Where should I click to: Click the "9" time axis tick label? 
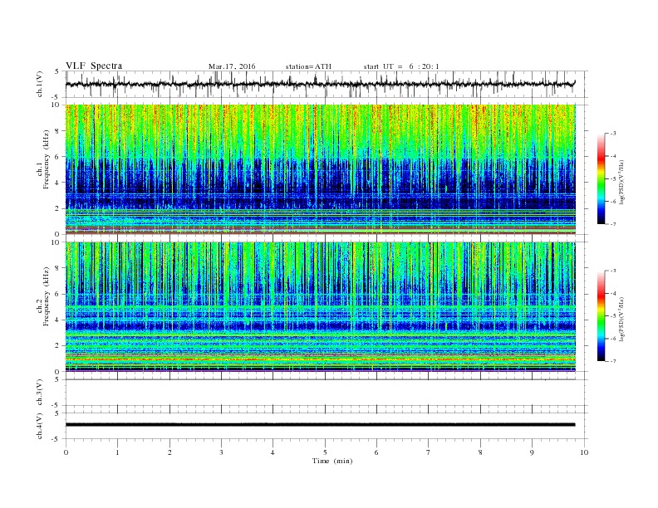pos(532,452)
